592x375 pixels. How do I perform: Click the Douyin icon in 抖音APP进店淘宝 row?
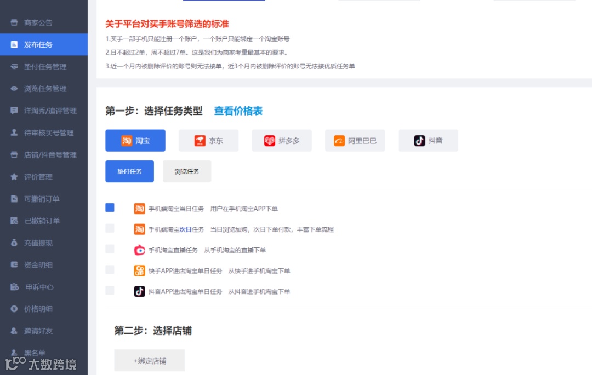point(139,291)
